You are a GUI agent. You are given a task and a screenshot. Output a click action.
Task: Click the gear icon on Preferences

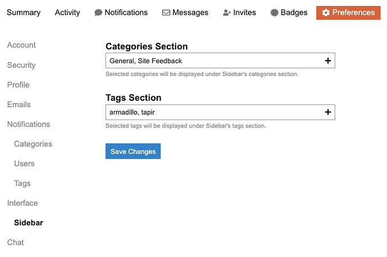(x=326, y=12)
